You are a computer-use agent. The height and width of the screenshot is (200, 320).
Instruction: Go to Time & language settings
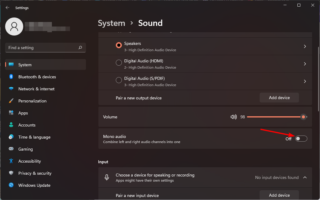pos(34,137)
